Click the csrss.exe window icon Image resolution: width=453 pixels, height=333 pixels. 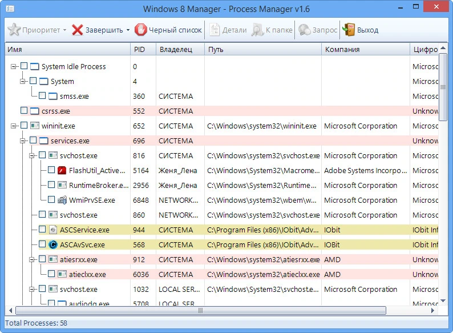coord(35,111)
